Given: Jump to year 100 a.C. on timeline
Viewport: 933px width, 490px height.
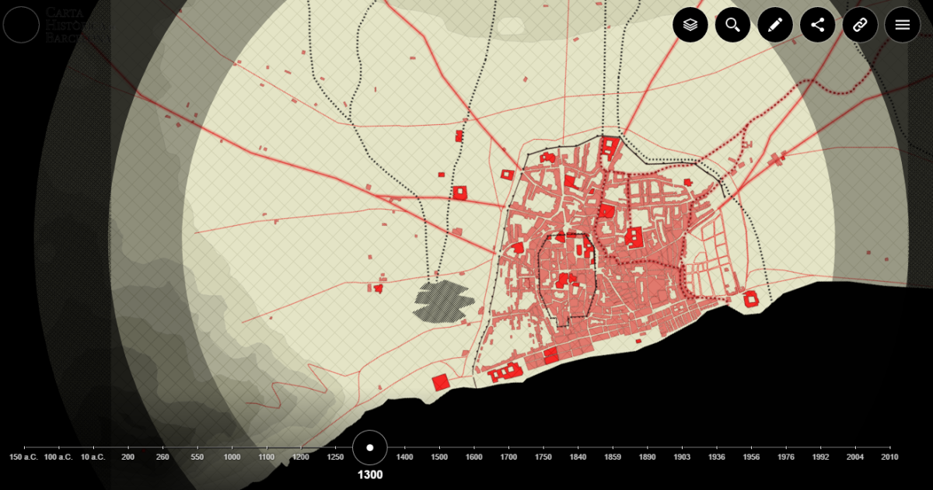Looking at the screenshot, I should pos(58,457).
